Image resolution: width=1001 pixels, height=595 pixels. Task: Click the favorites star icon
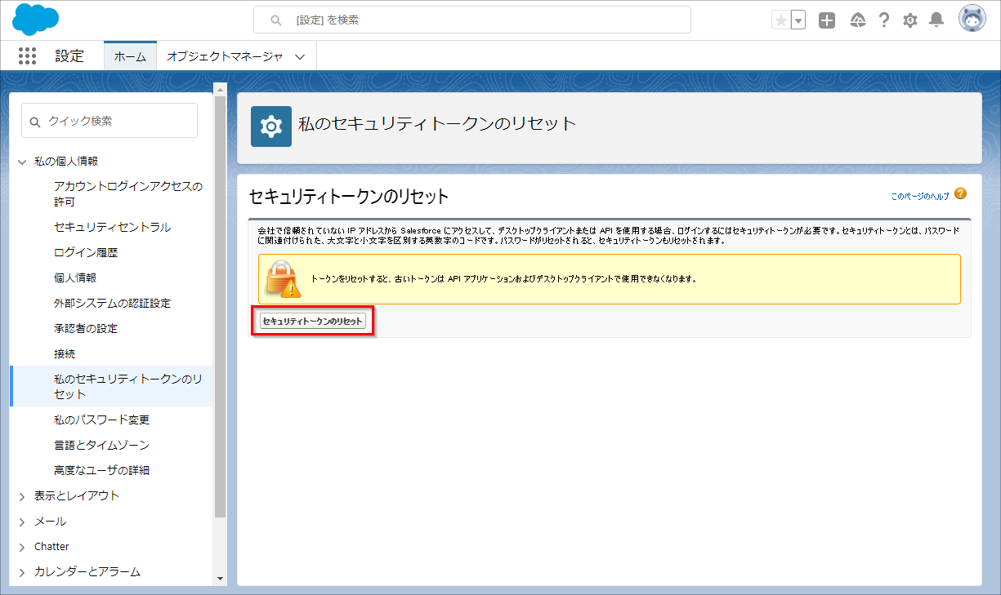781,20
